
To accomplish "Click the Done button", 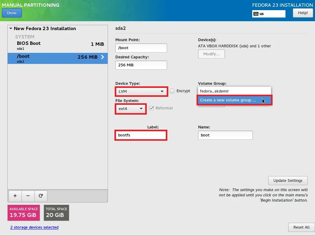I will [x=12, y=13].
